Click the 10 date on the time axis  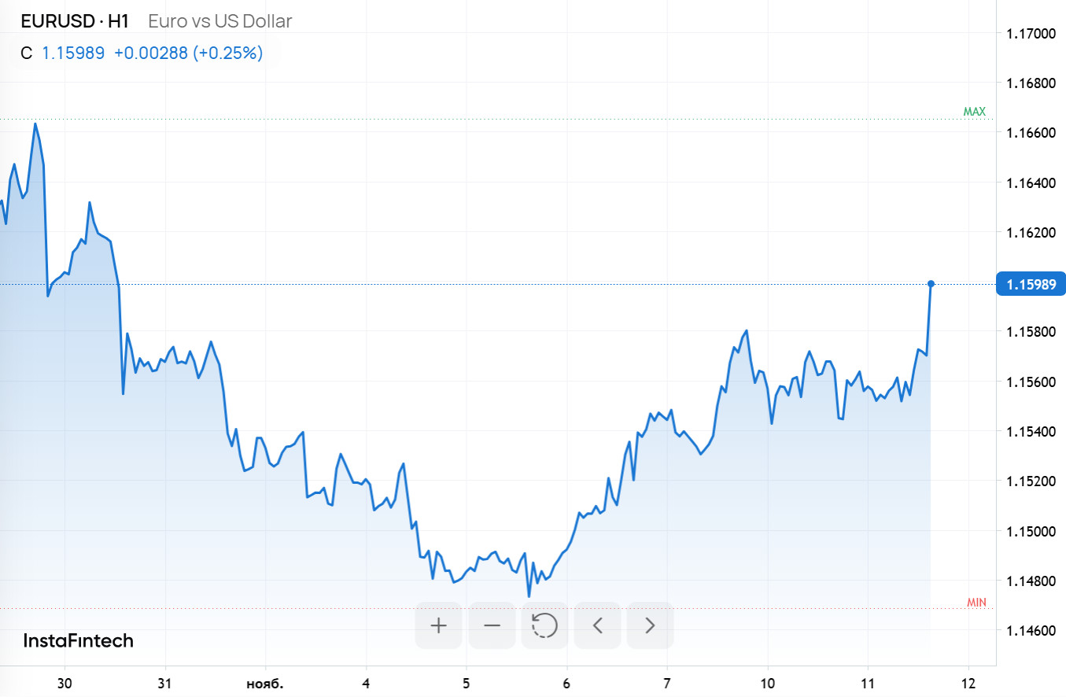(x=767, y=683)
